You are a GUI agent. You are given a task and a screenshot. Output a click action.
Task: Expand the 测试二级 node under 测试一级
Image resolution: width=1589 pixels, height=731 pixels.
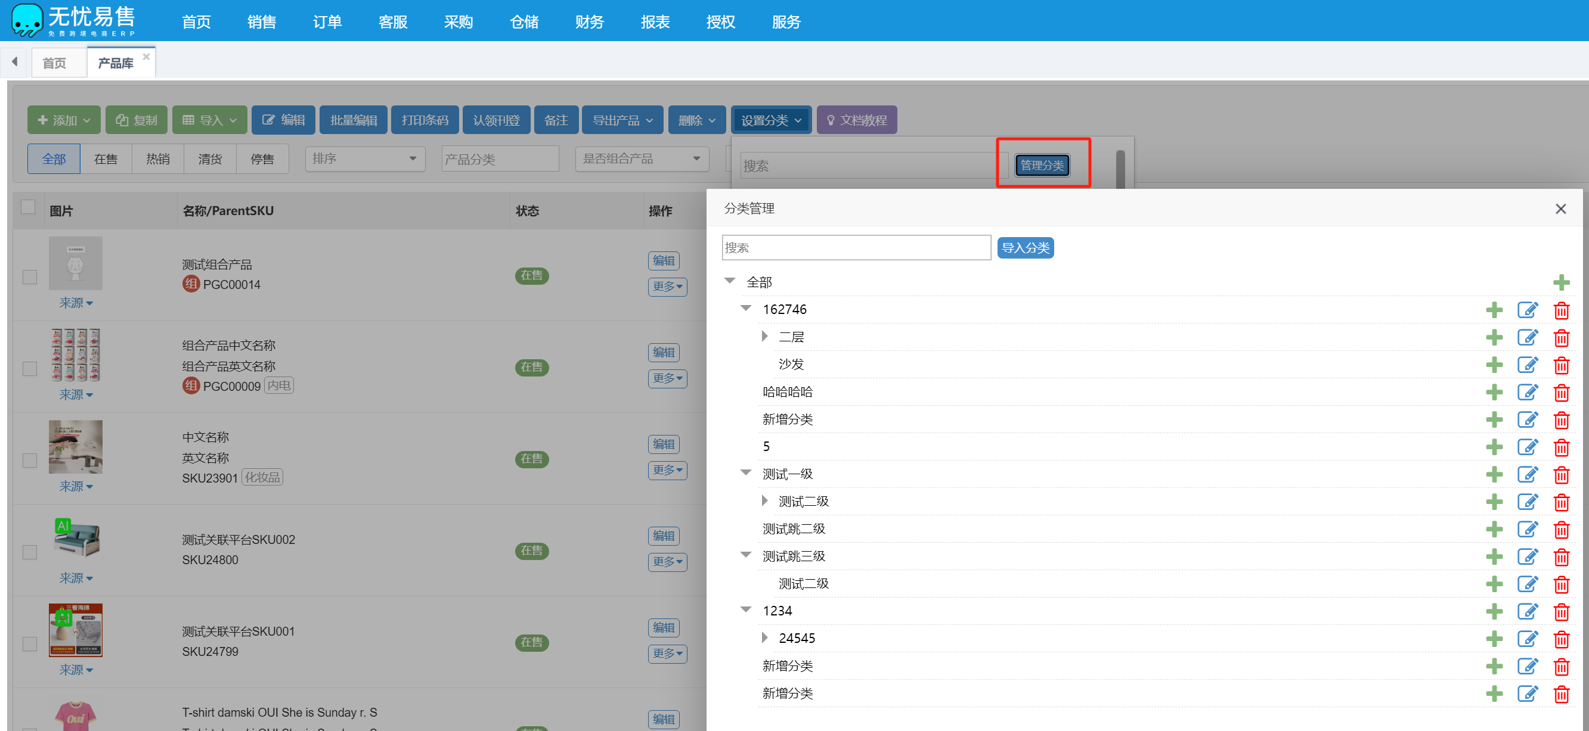765,501
